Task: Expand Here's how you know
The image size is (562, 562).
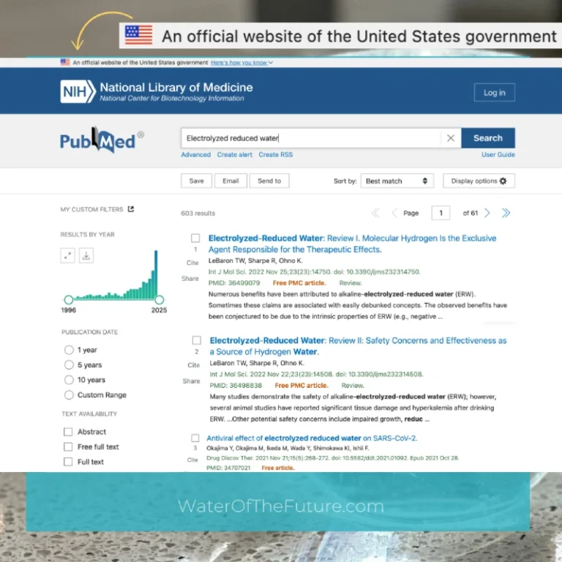Action: pyautogui.click(x=241, y=62)
